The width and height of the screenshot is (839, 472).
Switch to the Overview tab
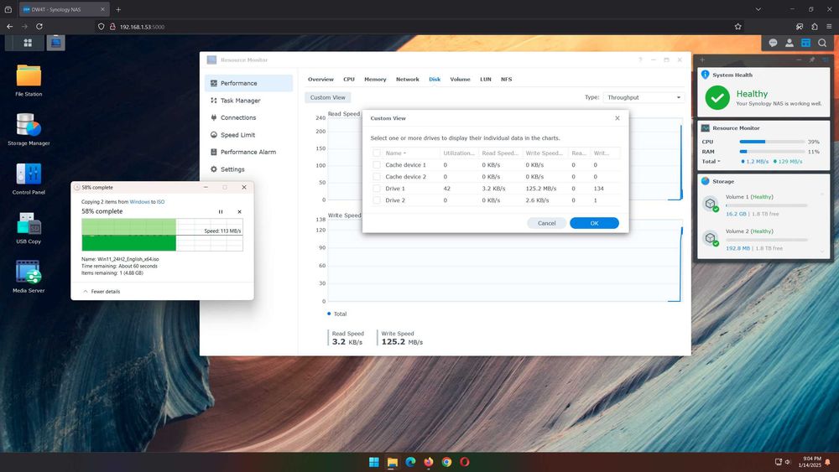[x=320, y=79]
